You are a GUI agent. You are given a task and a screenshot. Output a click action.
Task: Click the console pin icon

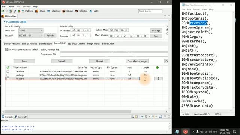142,117
